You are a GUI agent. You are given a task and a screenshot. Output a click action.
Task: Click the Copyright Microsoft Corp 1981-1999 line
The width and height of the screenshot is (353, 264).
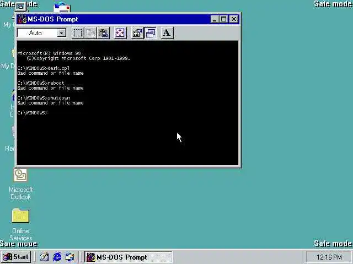point(78,58)
